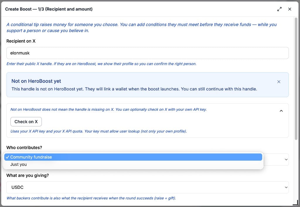Click the dialog's vertical scrollbar thumb
This screenshot has width=300, height=207.
[296, 79]
